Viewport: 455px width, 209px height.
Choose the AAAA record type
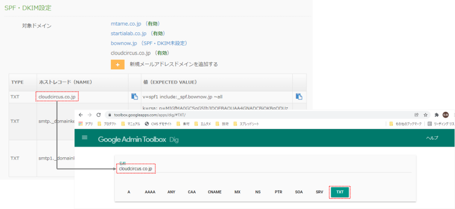(150, 192)
